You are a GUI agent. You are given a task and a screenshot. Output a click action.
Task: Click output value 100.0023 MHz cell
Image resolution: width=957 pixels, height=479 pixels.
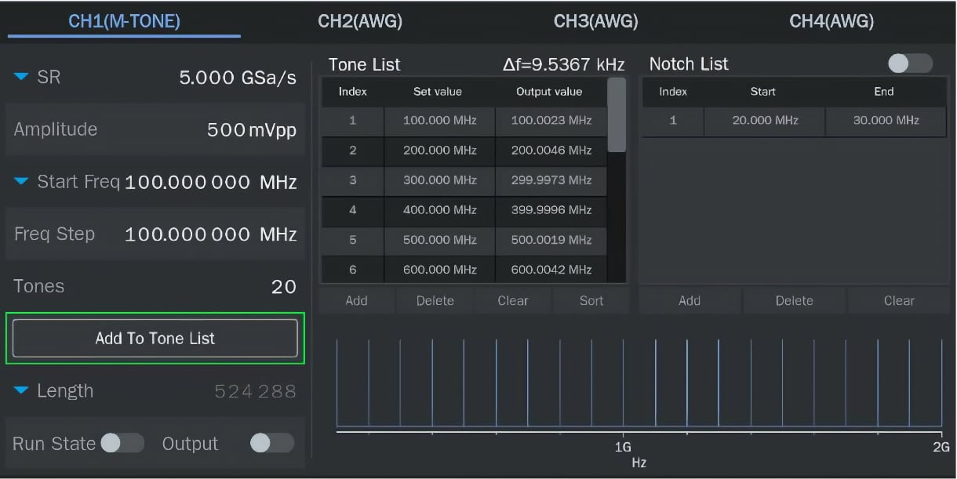[551, 121]
